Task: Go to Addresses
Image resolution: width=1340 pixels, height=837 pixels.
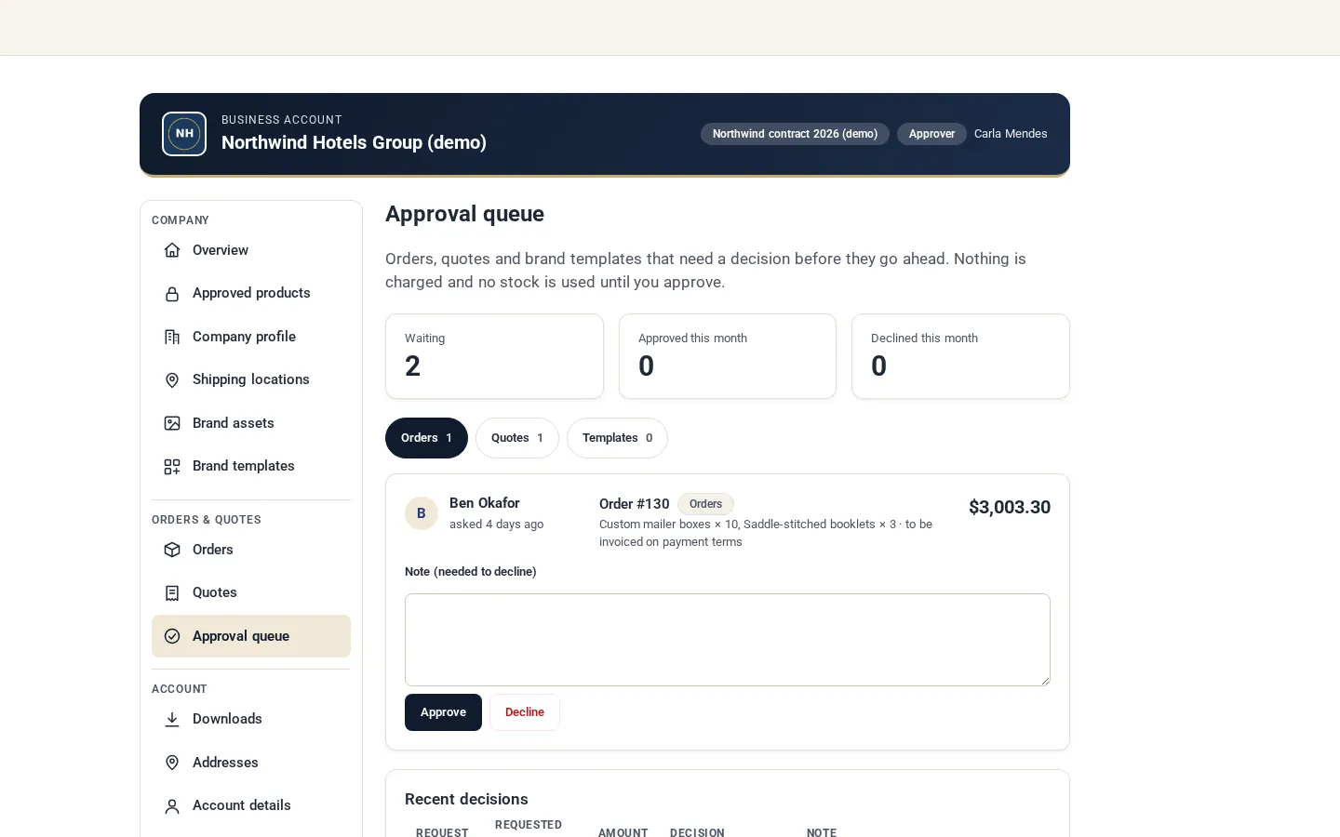Action: coord(251,763)
